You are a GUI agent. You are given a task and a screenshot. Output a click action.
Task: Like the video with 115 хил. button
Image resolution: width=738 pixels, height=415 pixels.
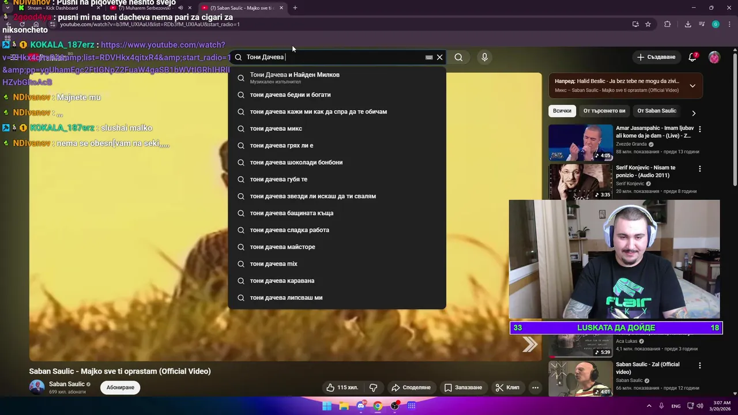(x=342, y=387)
